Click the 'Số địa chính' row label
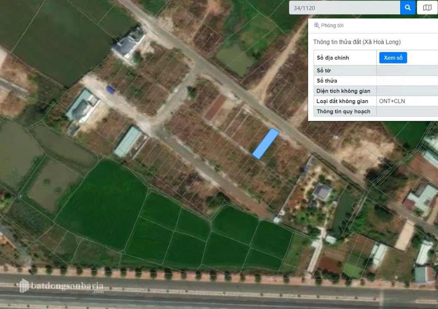Screen dimensions: 438x309 coord(333,58)
